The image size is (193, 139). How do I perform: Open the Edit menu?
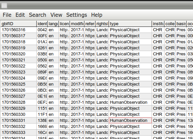click(x=20, y=15)
